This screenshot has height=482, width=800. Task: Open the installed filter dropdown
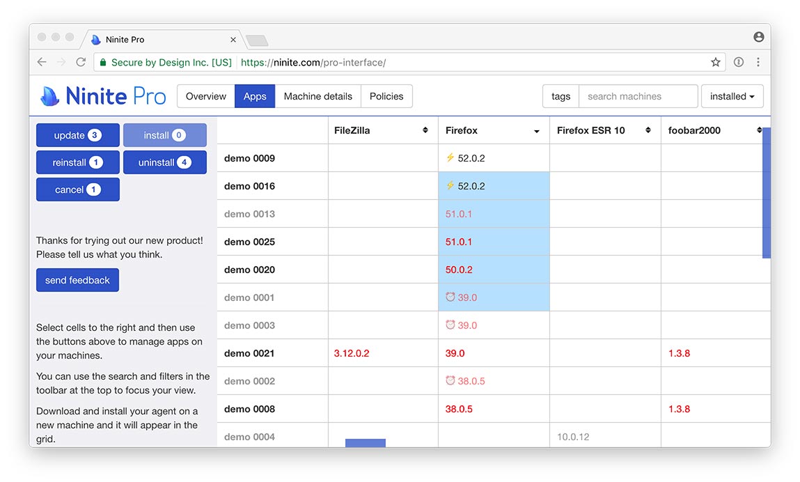coord(732,95)
